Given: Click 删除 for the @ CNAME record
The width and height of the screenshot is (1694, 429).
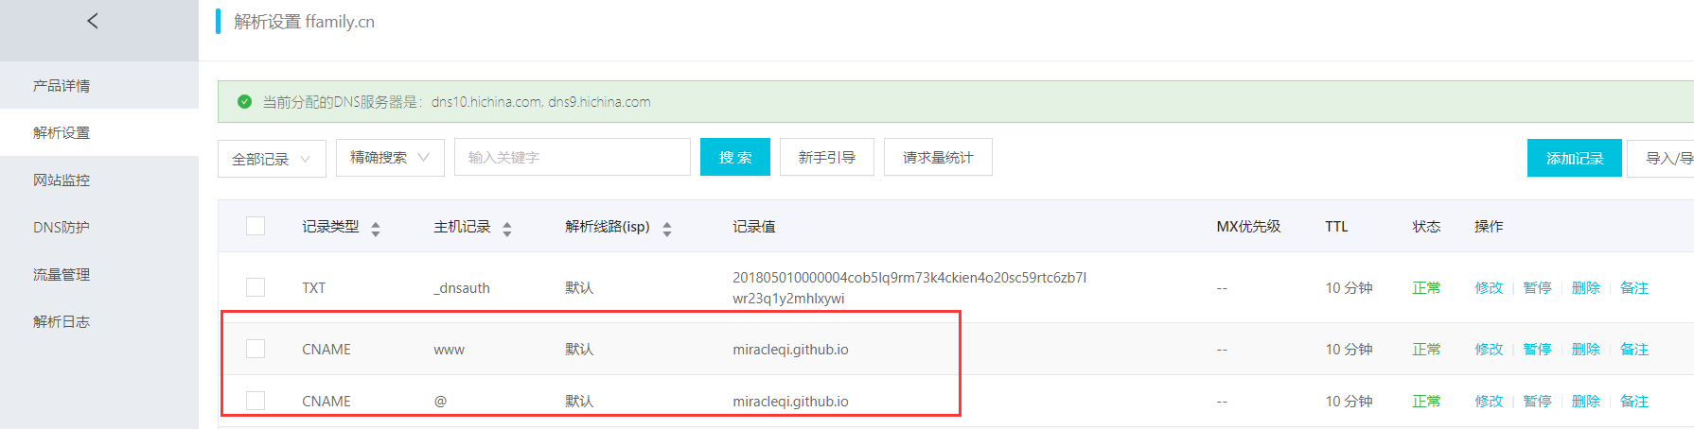Looking at the screenshot, I should pos(1586,402).
